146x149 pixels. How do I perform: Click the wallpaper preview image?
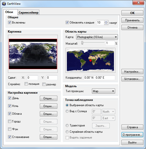[x=33, y=54]
